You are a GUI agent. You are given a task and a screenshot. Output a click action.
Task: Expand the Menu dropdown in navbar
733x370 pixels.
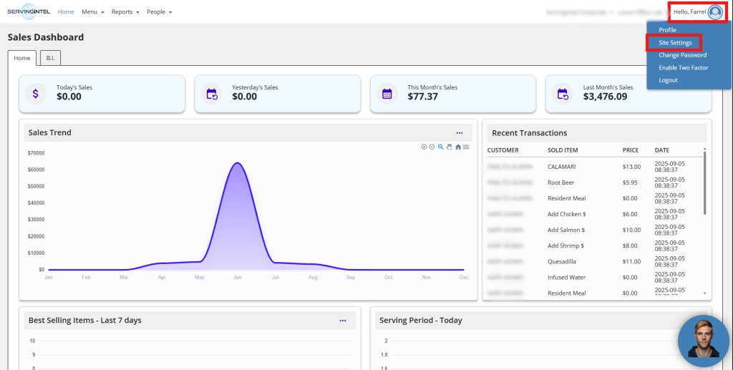click(x=92, y=12)
